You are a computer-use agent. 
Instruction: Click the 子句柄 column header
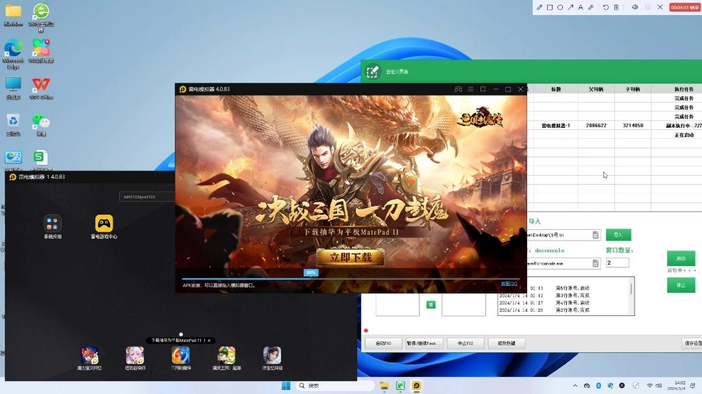click(633, 90)
